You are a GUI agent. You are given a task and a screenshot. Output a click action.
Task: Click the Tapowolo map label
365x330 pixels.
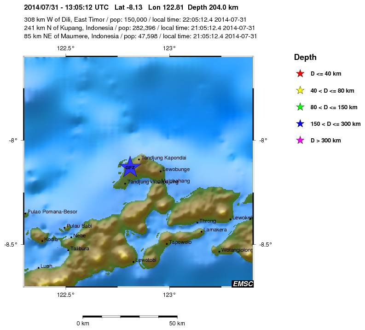(180, 242)
